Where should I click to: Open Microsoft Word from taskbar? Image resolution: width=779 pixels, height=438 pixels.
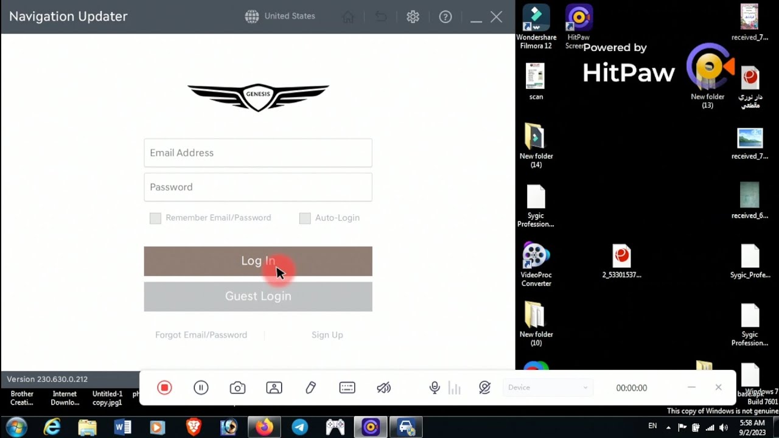(x=122, y=427)
